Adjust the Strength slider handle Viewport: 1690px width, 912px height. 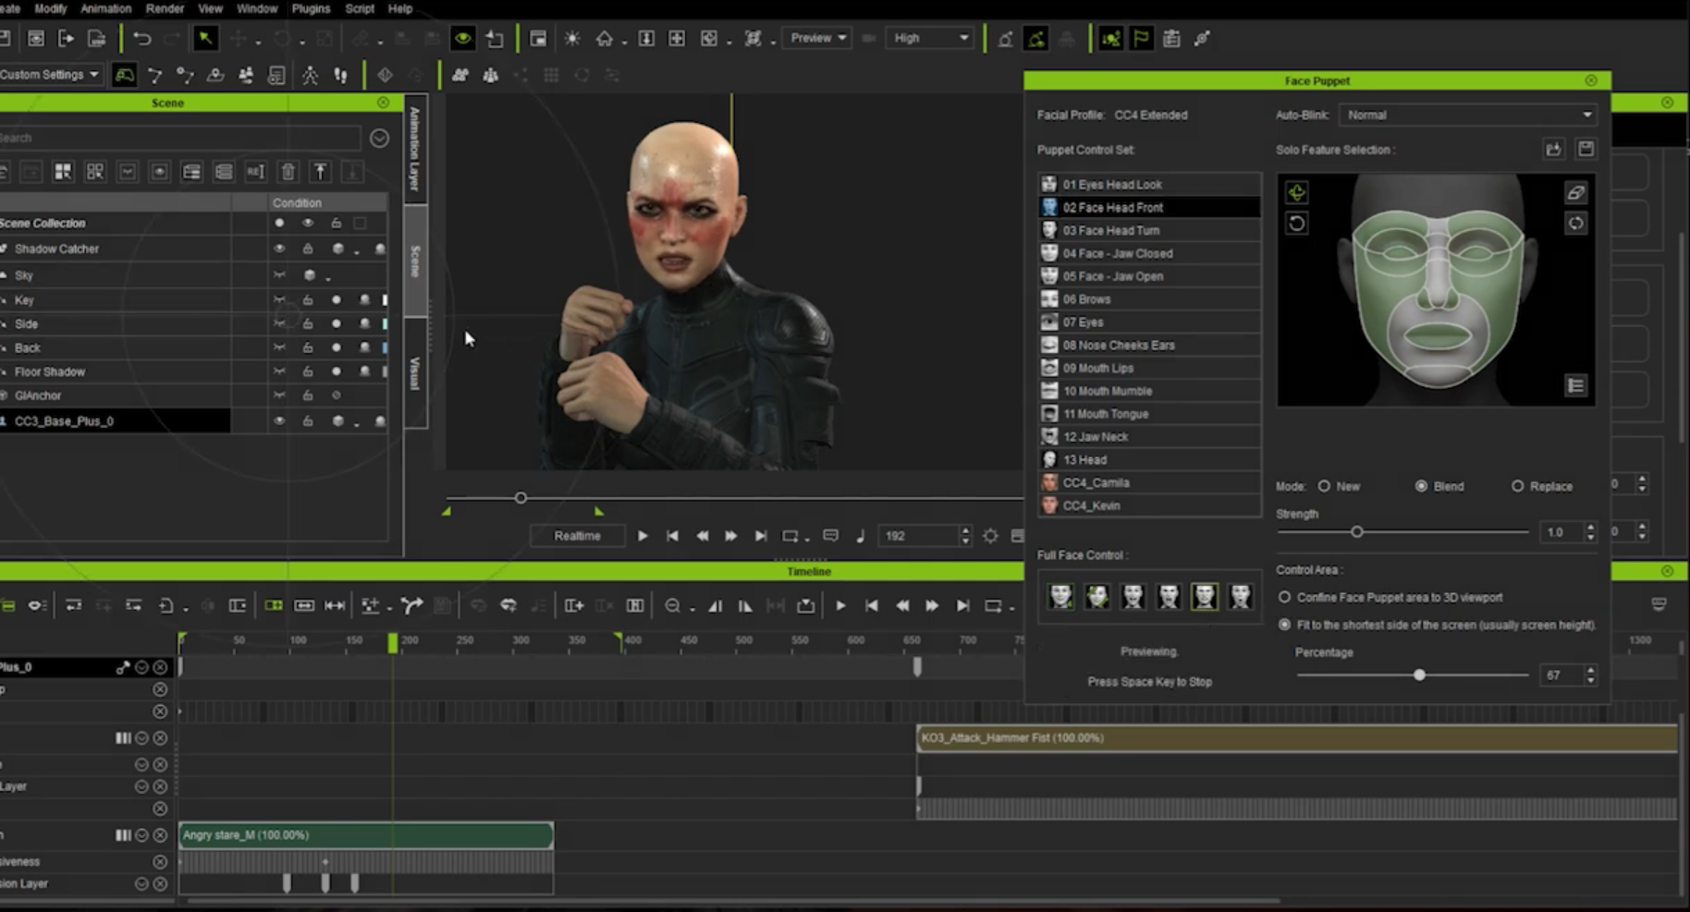click(x=1356, y=531)
